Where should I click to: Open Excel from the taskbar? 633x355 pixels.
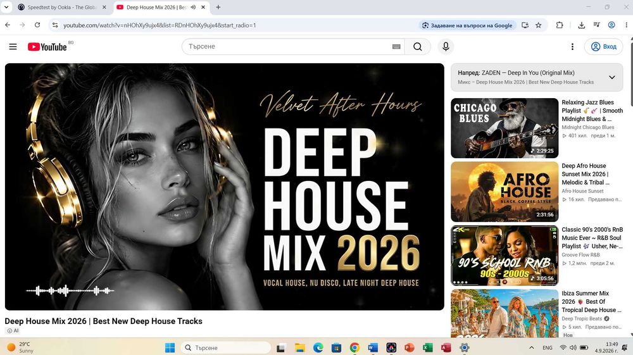click(427, 347)
